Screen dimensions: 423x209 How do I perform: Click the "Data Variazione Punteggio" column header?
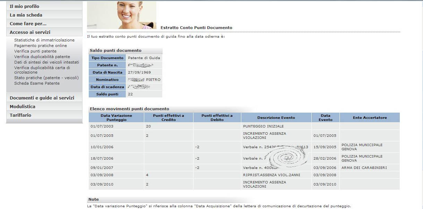tap(116, 117)
